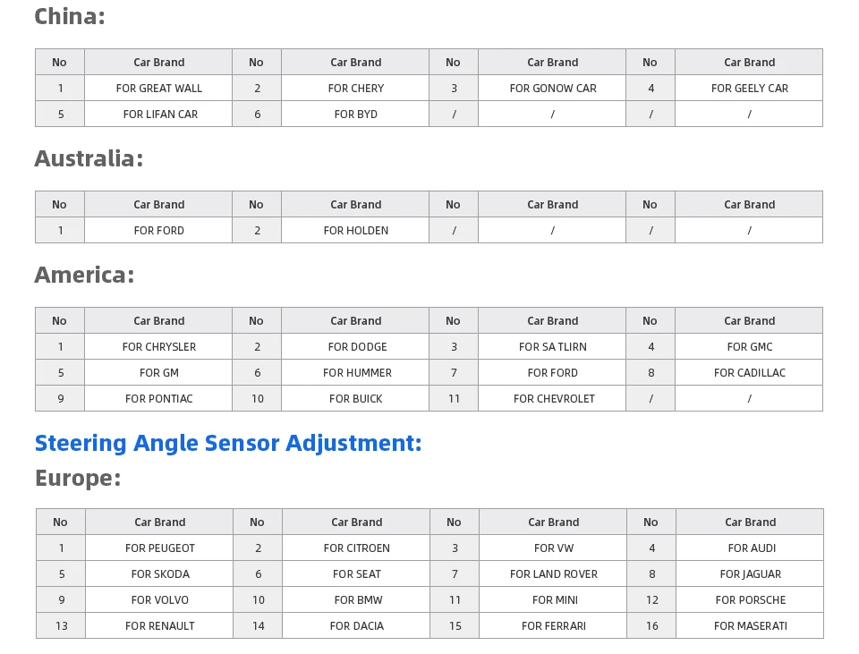Click the 'FOR PONTIAC' cell

pyautogui.click(x=159, y=399)
